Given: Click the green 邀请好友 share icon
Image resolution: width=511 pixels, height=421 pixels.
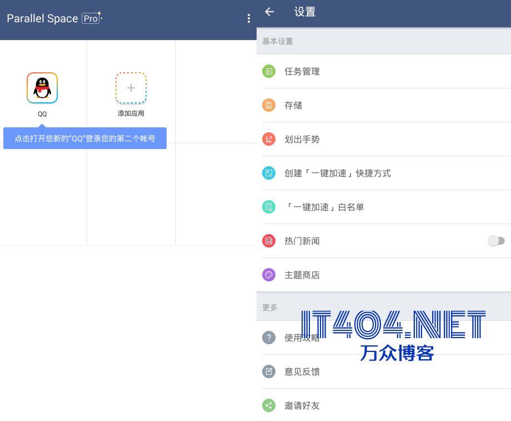Looking at the screenshot, I should coord(269,405).
